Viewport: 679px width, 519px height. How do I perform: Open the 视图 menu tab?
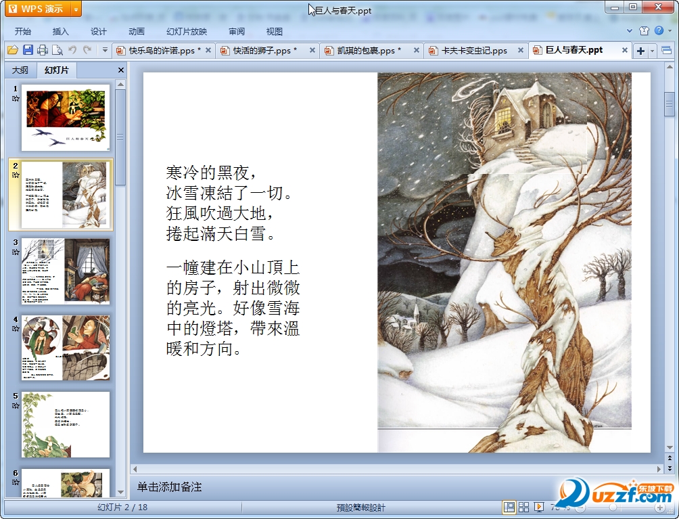[274, 31]
